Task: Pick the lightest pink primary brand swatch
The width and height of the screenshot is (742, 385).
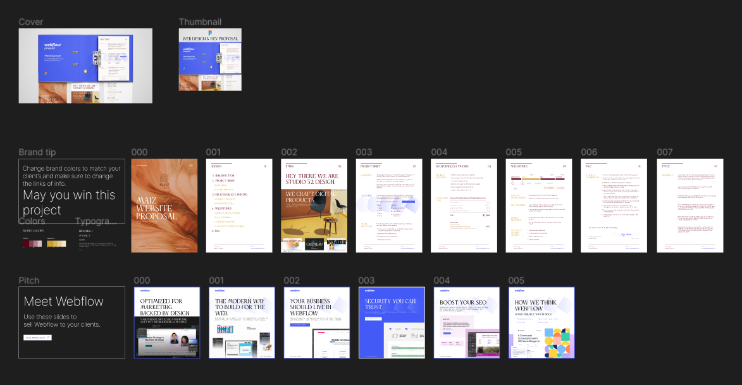Action: click(39, 243)
